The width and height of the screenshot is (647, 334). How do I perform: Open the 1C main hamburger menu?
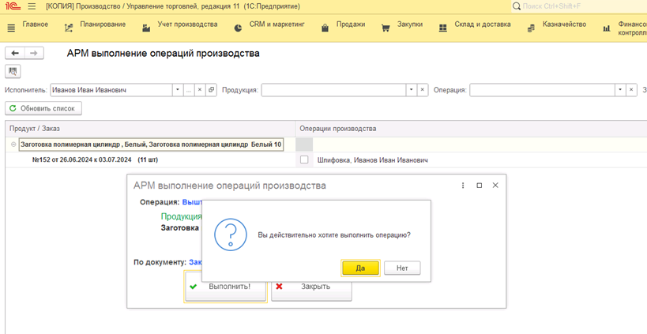pos(32,6)
